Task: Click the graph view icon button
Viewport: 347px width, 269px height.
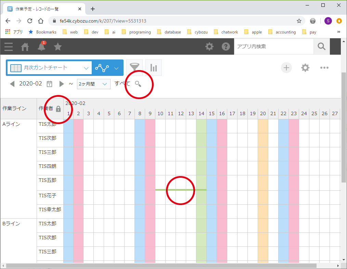Action: (x=102, y=68)
